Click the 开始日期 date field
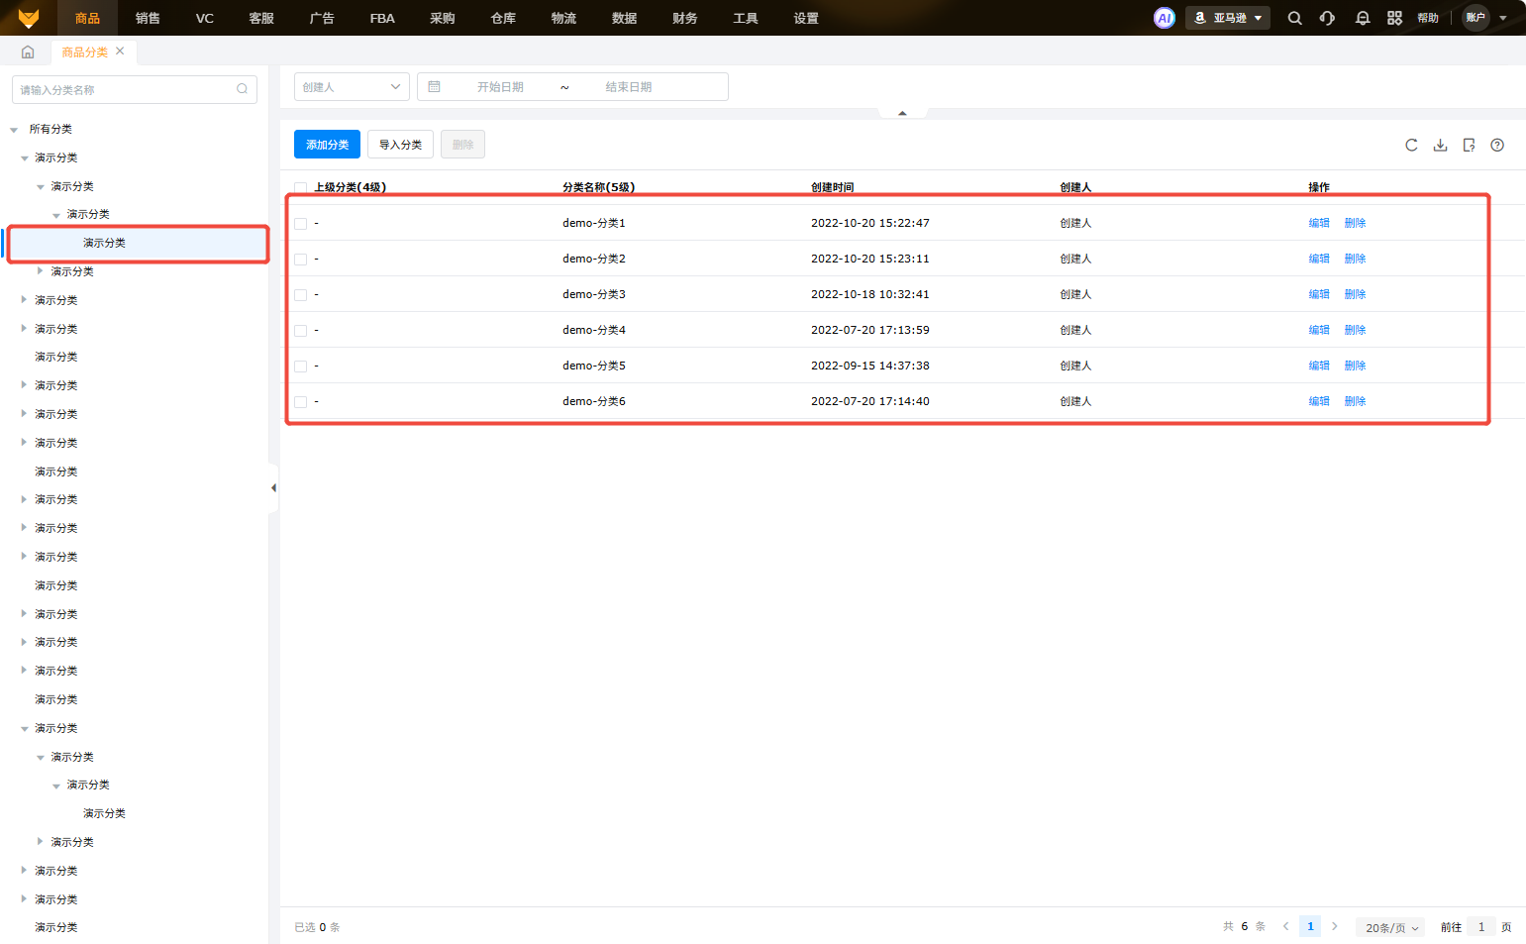This screenshot has width=1526, height=944. (x=500, y=87)
